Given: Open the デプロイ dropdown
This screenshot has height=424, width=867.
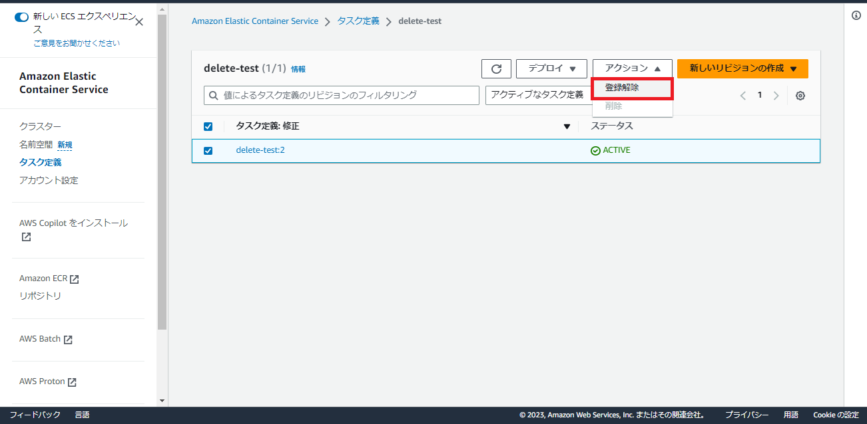Looking at the screenshot, I should [551, 68].
